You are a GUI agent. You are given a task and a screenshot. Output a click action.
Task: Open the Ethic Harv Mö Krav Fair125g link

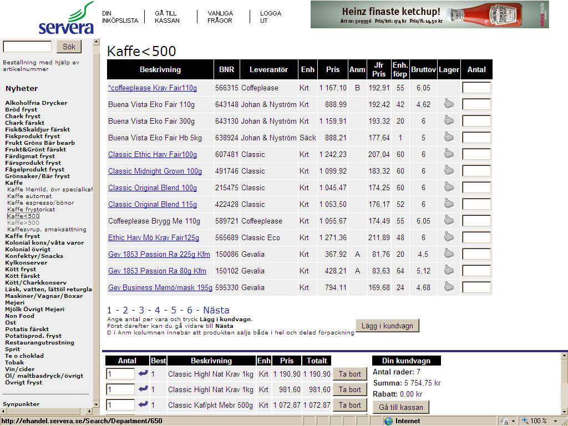coord(154,238)
